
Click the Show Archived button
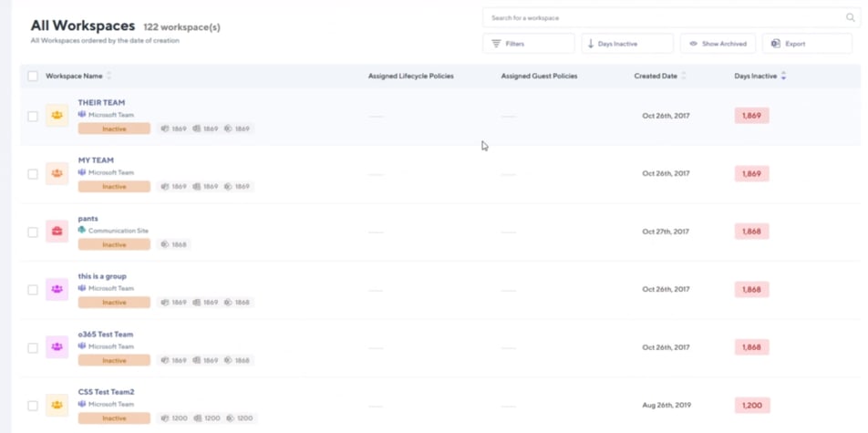[718, 44]
